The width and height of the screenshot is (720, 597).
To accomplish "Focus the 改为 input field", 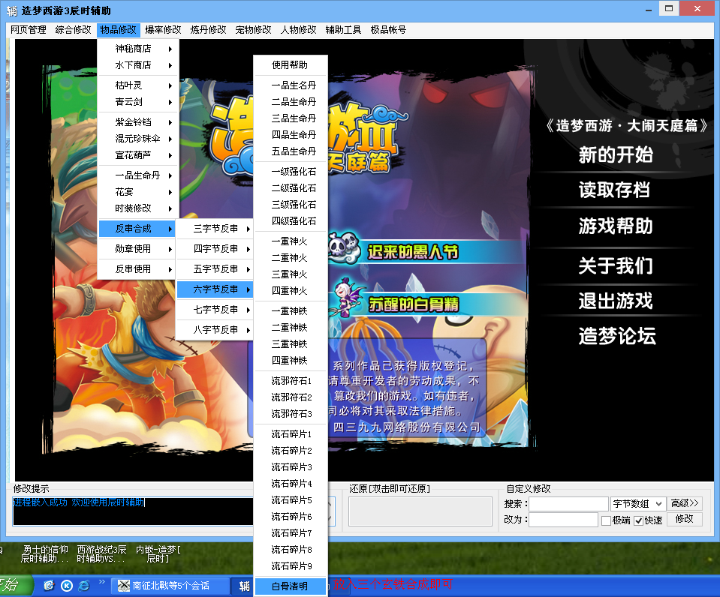I will click(x=563, y=520).
